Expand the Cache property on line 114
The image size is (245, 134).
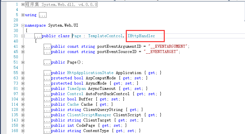point(23,104)
